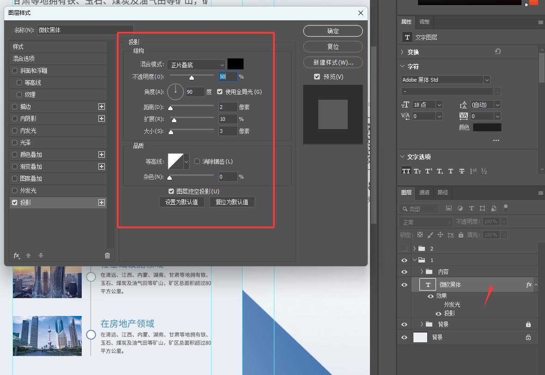545x375 pixels.
Task: Open font size 18 点 dropdown
Action: pyautogui.click(x=439, y=105)
